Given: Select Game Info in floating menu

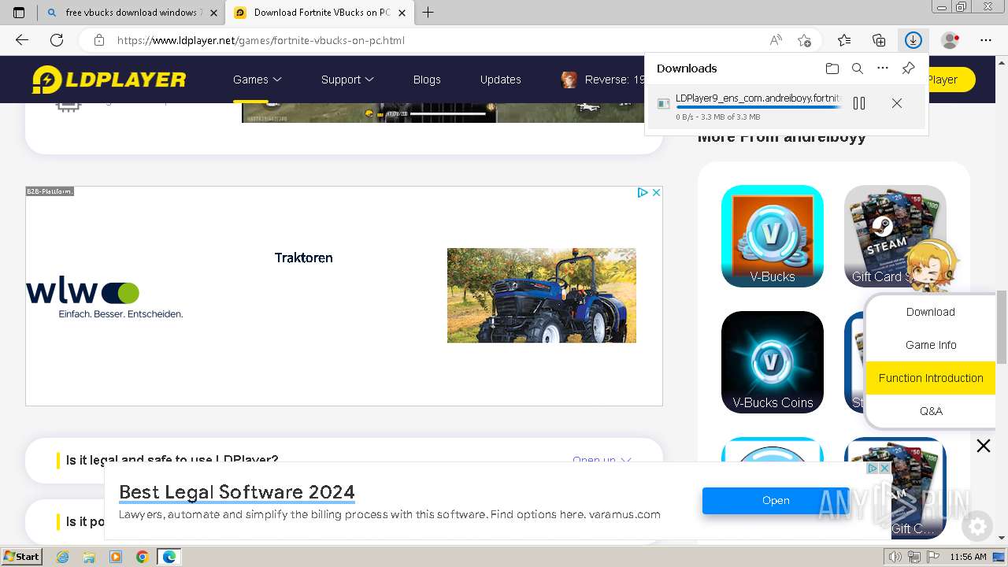Looking at the screenshot, I should (x=931, y=345).
